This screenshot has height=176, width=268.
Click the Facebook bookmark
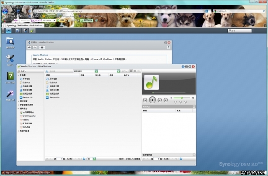pyautogui.click(x=35, y=16)
